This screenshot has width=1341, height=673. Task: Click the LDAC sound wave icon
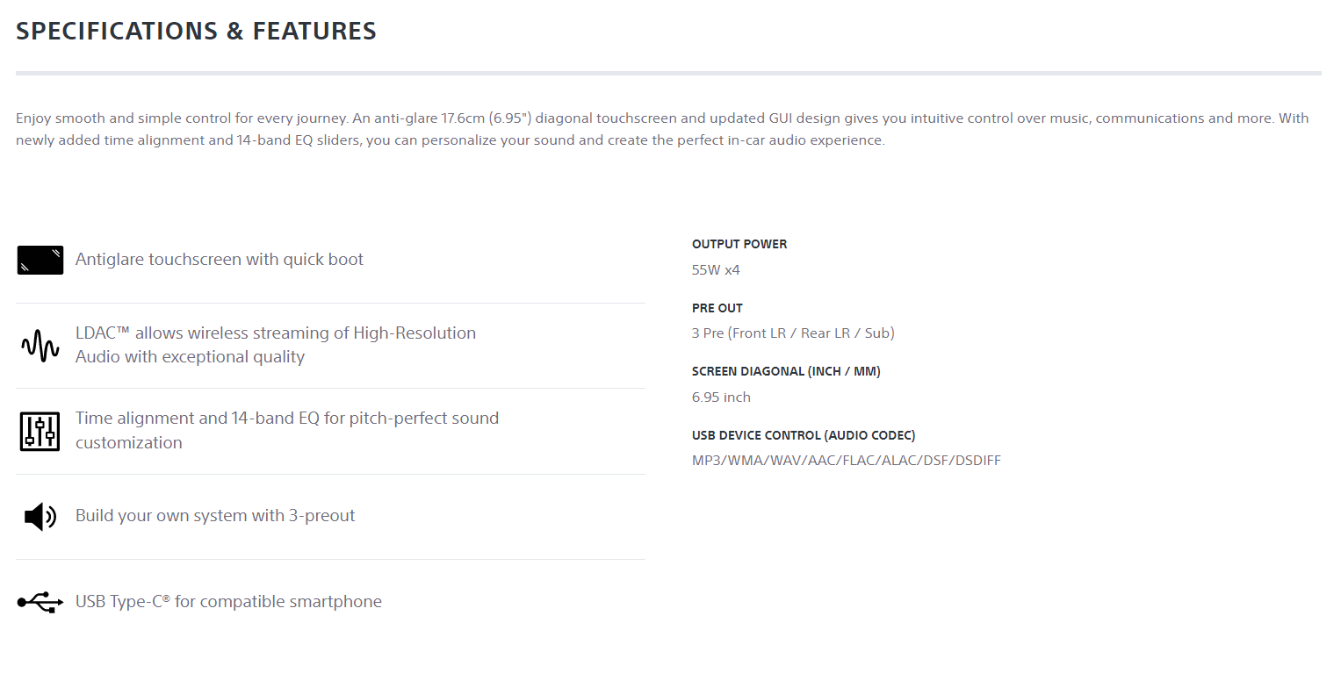tap(40, 346)
